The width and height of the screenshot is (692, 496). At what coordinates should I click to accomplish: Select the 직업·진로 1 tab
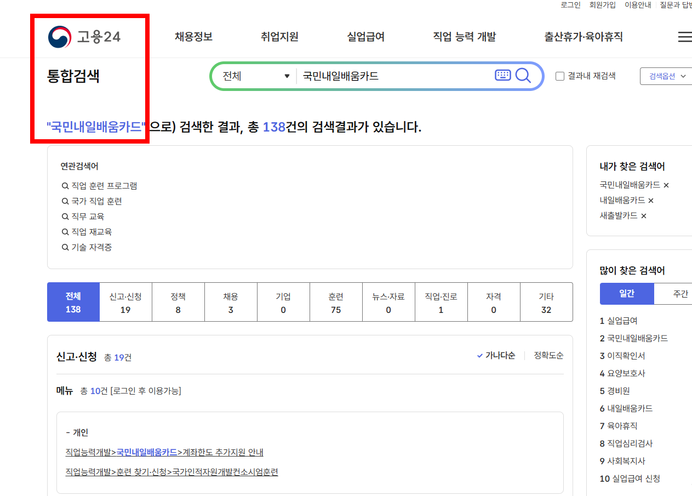tap(441, 302)
